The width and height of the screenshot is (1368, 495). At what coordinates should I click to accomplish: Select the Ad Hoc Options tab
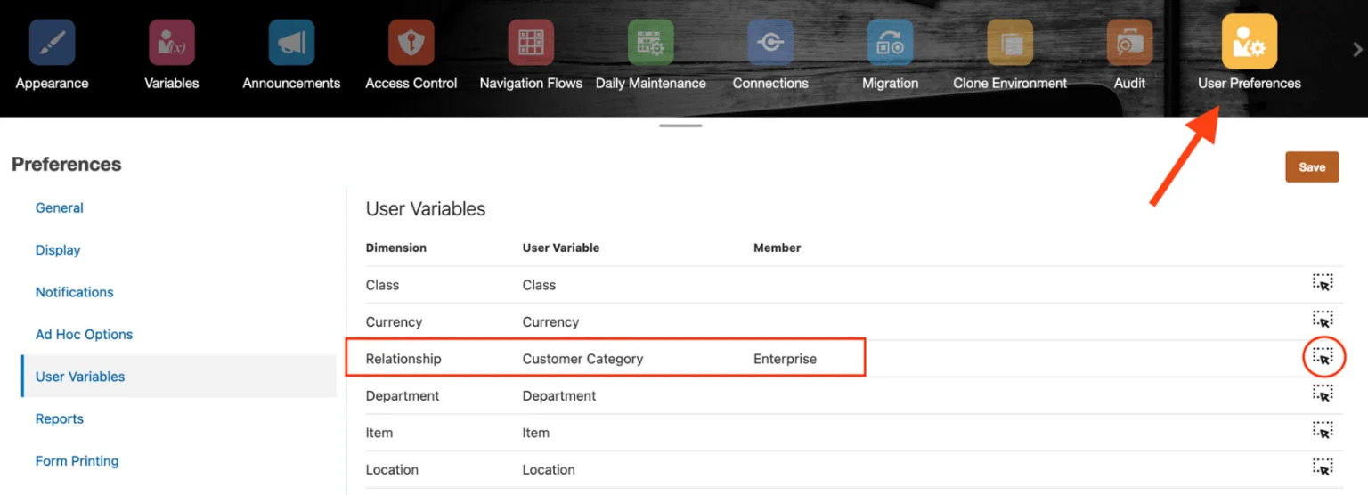pyautogui.click(x=84, y=335)
